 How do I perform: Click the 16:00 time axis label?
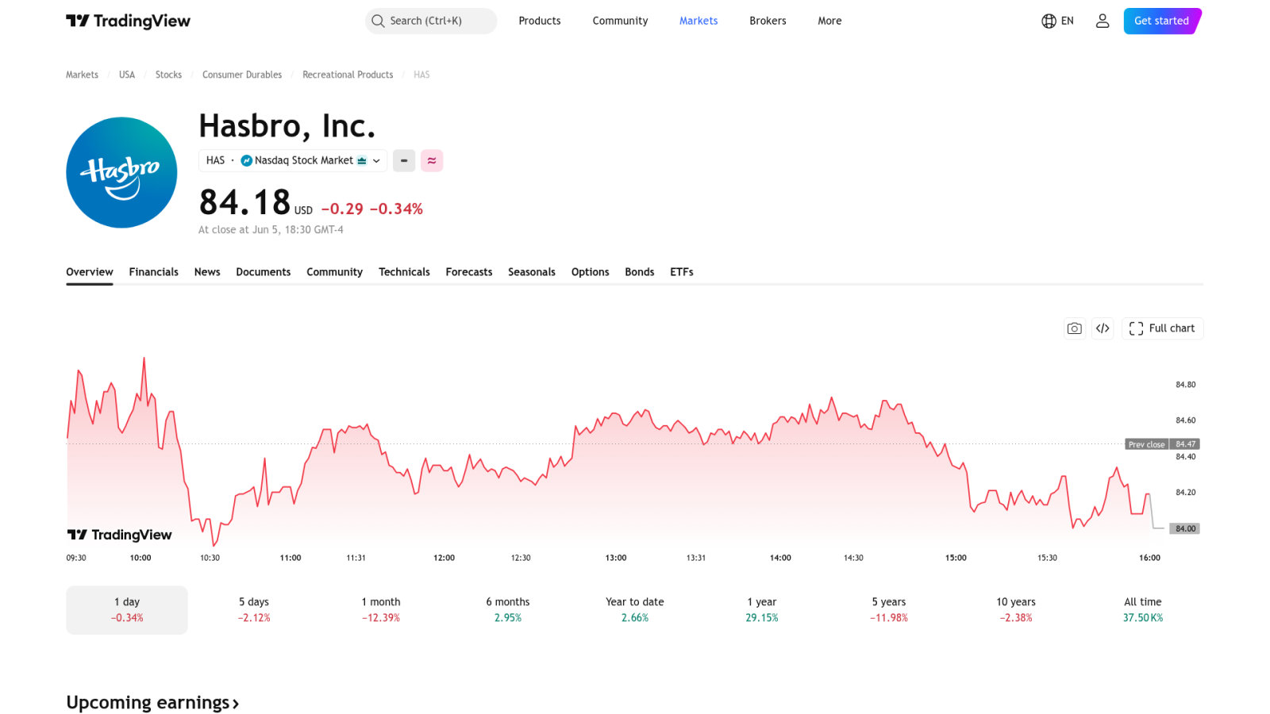click(x=1149, y=558)
